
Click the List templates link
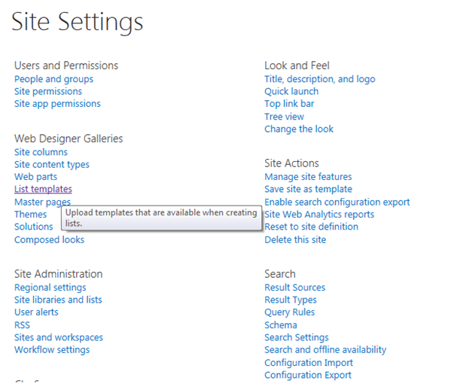43,189
